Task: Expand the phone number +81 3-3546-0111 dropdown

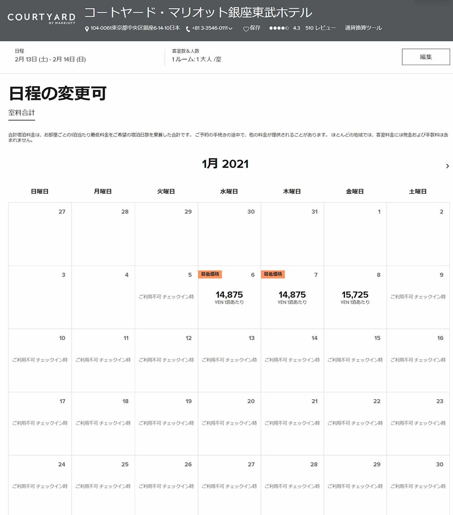Action: coord(231,28)
